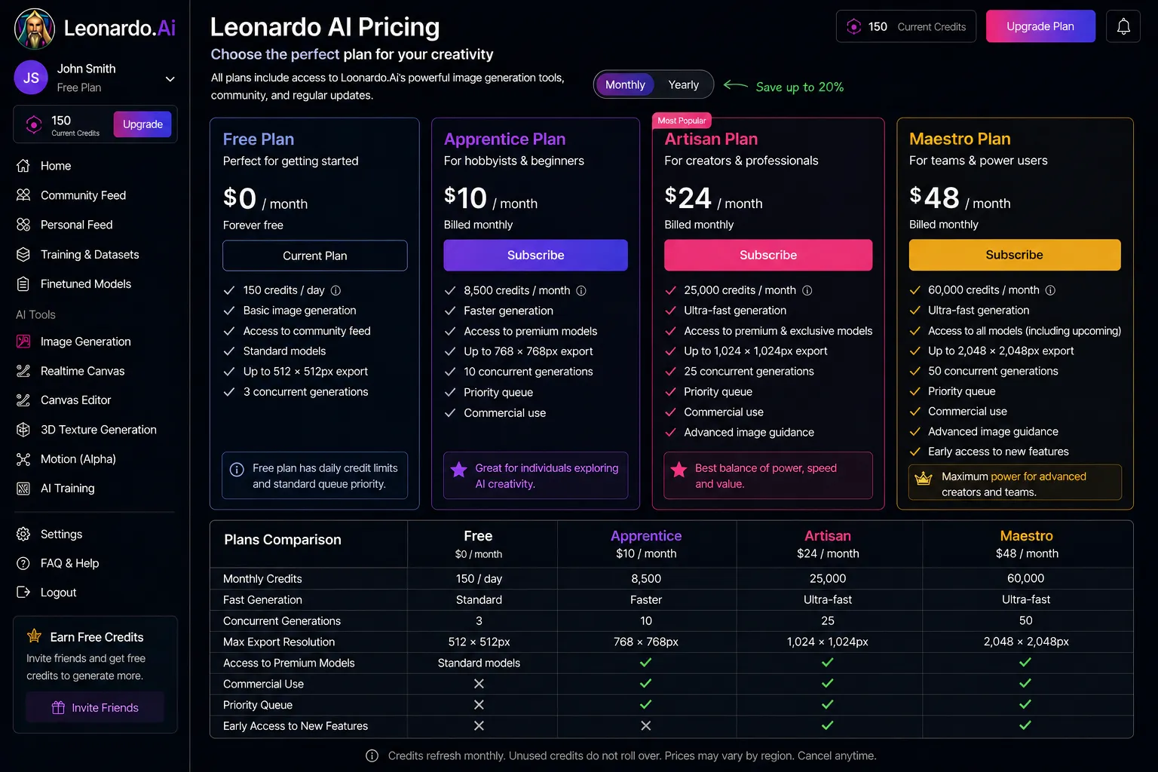The width and height of the screenshot is (1158, 772).
Task: Click the sidebar credits token icon
Action: 34,124
